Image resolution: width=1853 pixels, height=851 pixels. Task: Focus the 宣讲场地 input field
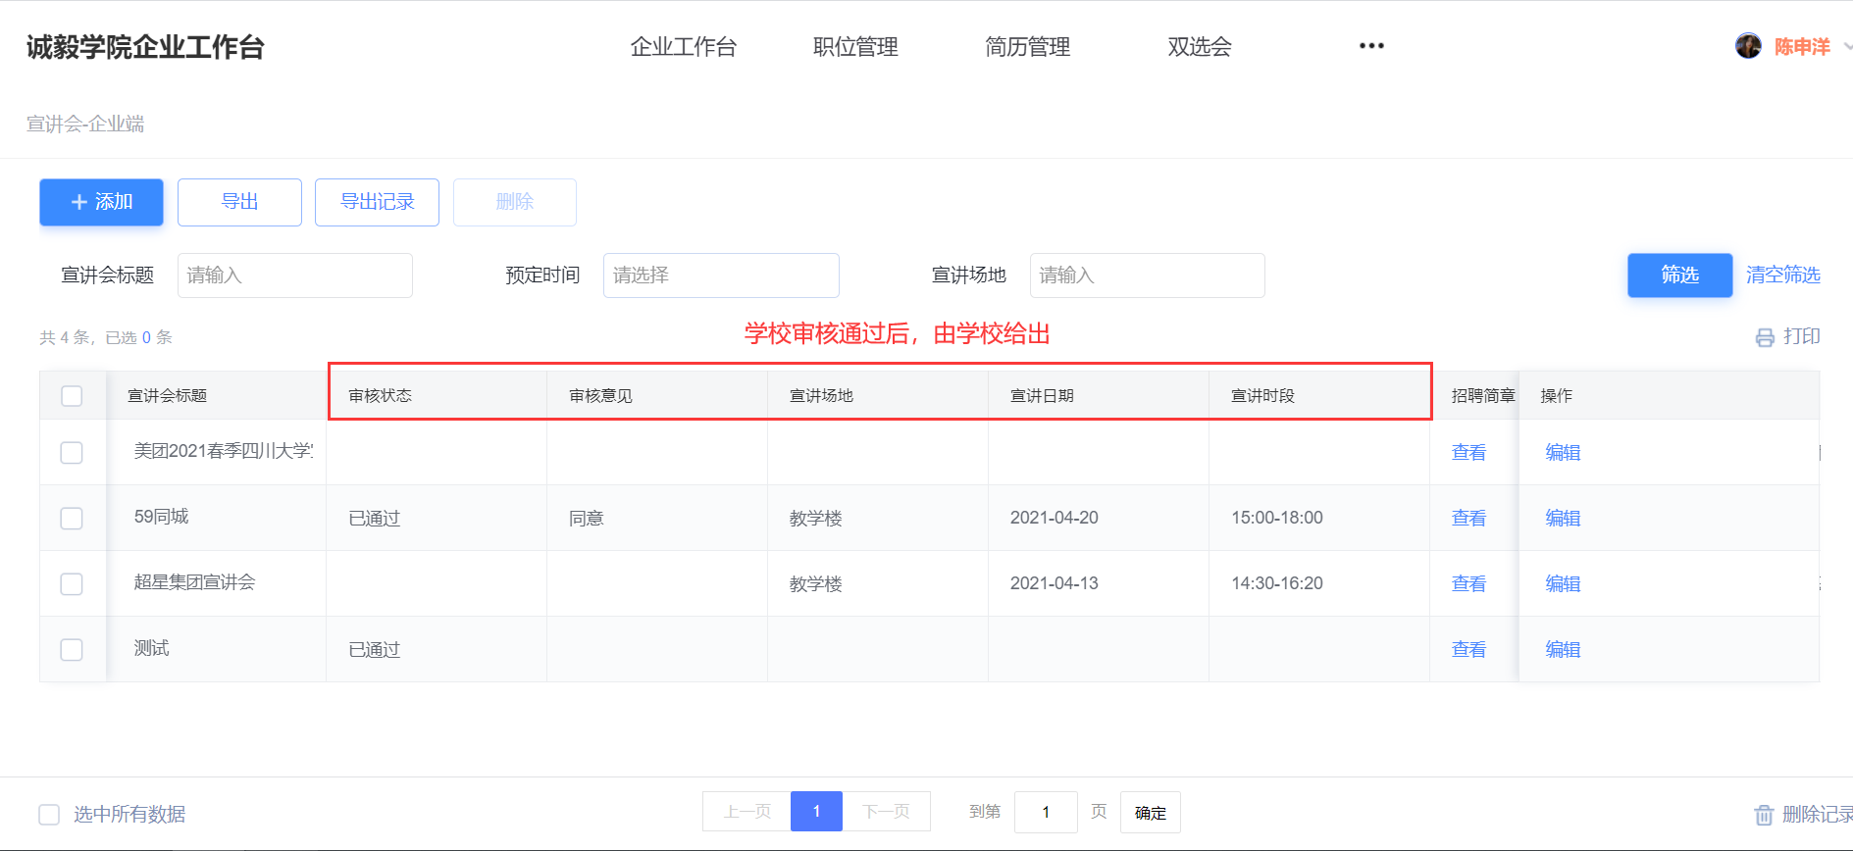click(x=1147, y=275)
